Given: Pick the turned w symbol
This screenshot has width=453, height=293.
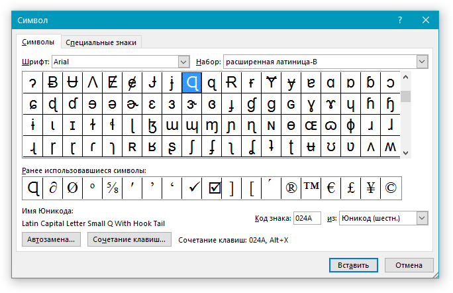Looking at the screenshot, I should (390, 146).
